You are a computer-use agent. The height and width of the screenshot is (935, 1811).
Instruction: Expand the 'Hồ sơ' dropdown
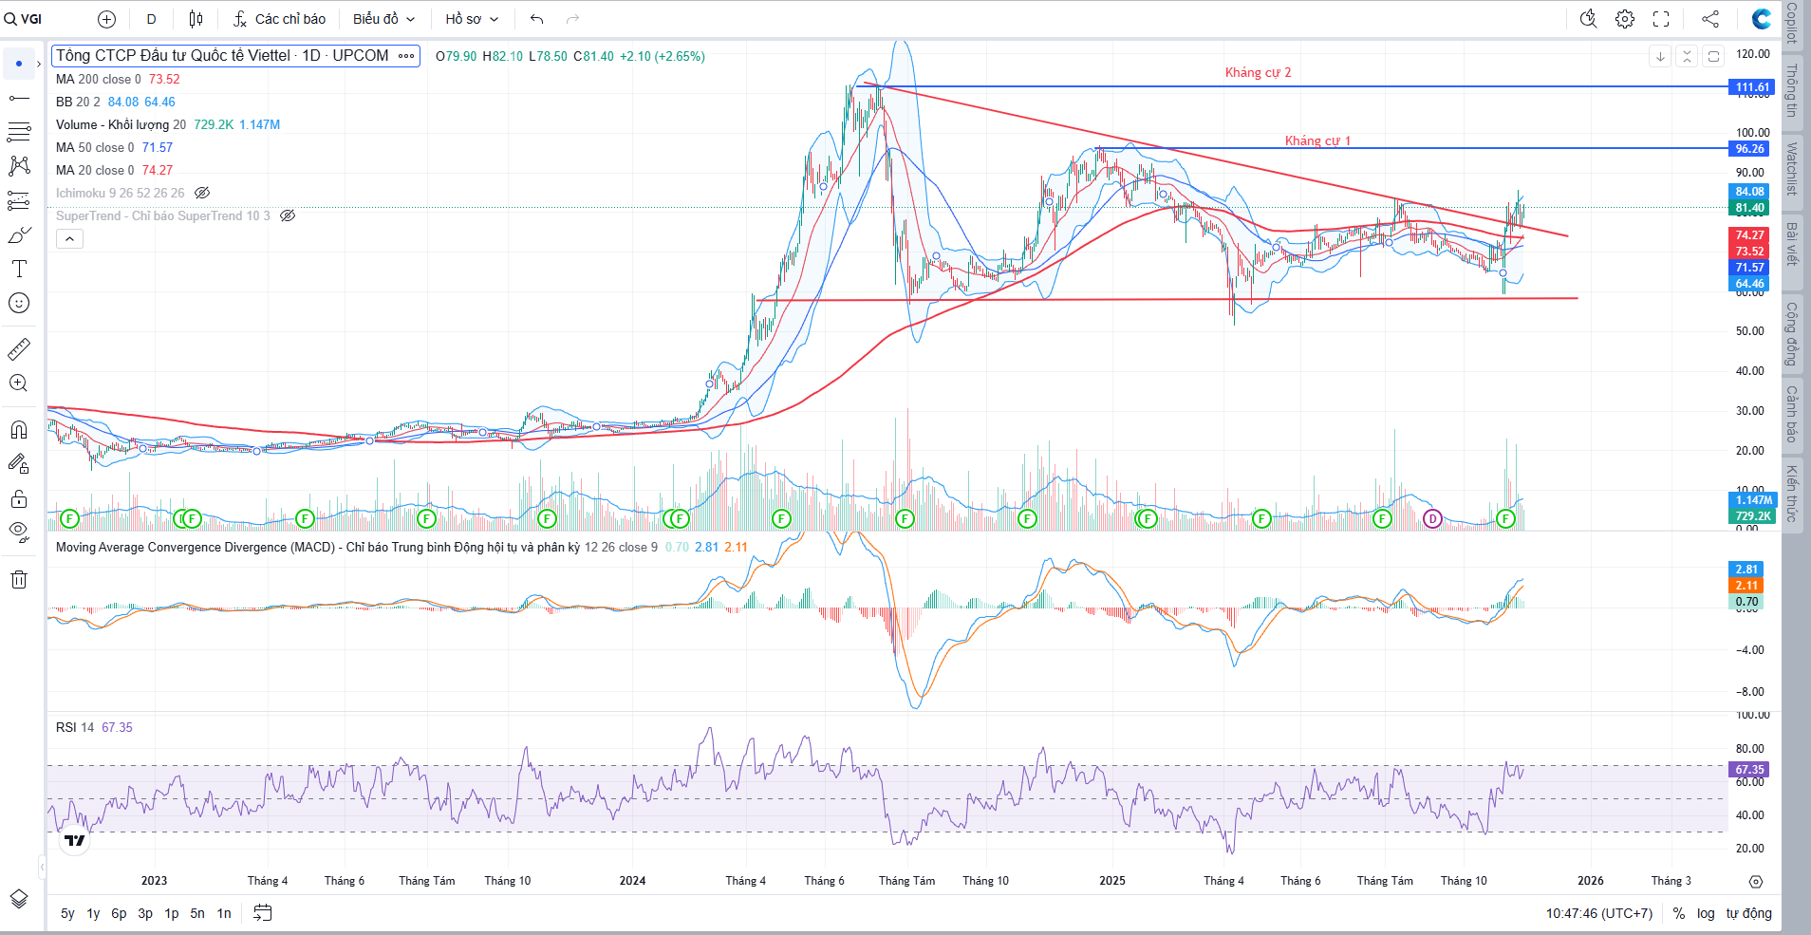coord(472,19)
